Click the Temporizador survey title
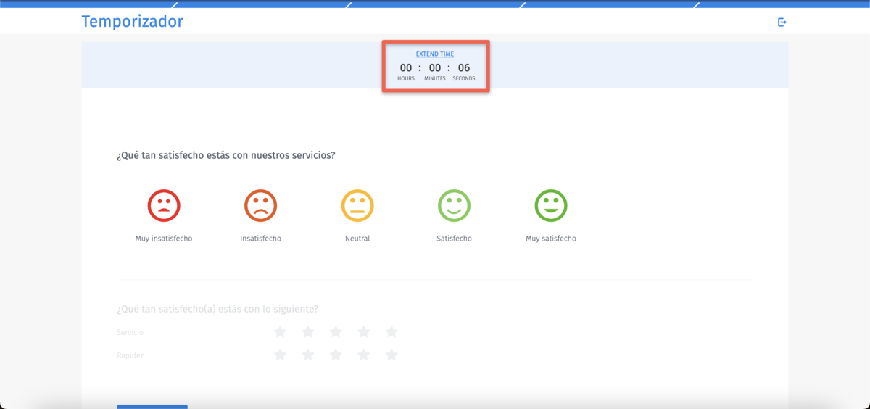The height and width of the screenshot is (409, 870). tap(133, 22)
